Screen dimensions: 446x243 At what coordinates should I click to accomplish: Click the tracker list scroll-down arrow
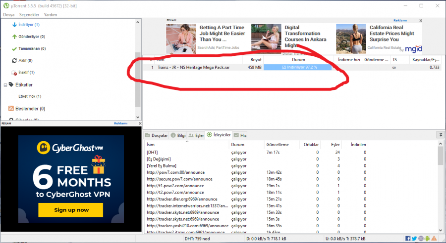[441, 230]
